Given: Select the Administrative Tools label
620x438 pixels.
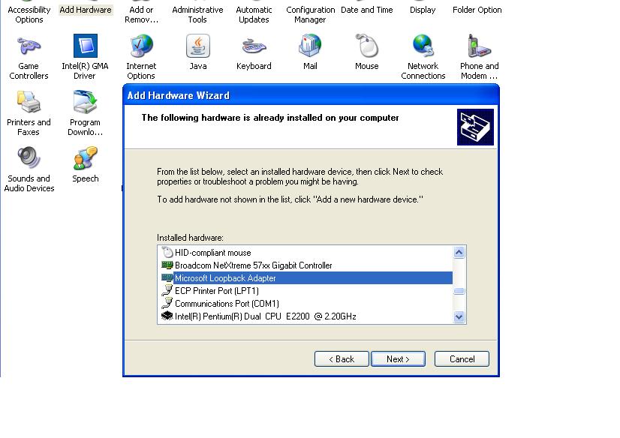Looking at the screenshot, I should (x=197, y=14).
